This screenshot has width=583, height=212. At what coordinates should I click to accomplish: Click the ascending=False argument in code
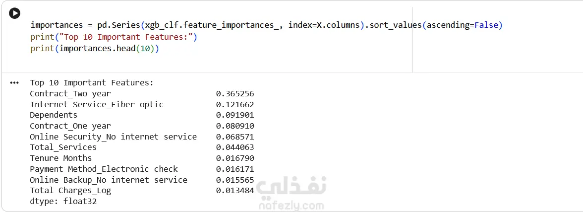463,25
